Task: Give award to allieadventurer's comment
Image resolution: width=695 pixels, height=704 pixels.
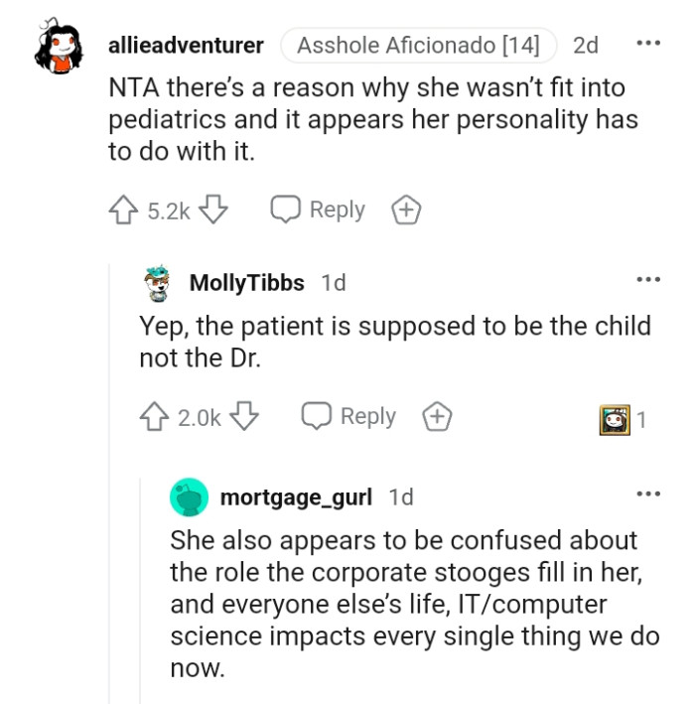Action: (405, 211)
